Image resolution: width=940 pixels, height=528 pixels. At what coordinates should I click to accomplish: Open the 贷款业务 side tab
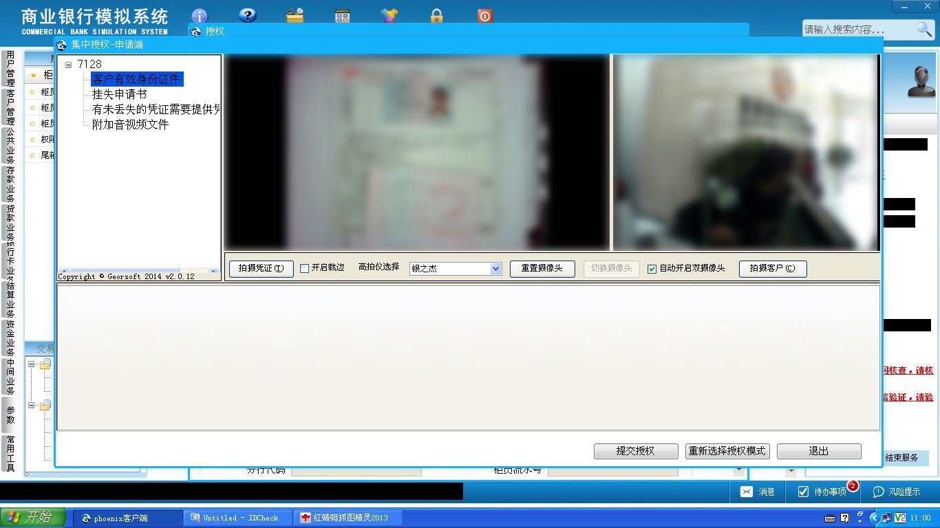(x=10, y=223)
